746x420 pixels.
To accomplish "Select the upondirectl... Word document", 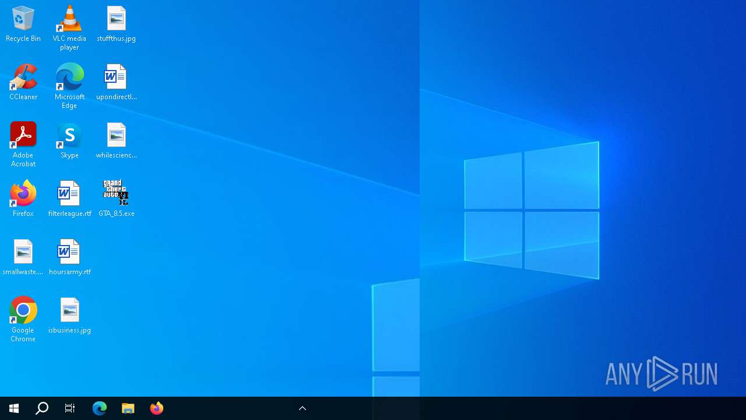I will click(x=117, y=82).
